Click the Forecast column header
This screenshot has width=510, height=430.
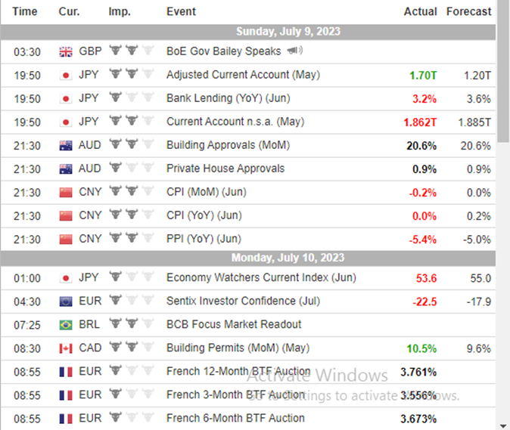click(x=468, y=11)
